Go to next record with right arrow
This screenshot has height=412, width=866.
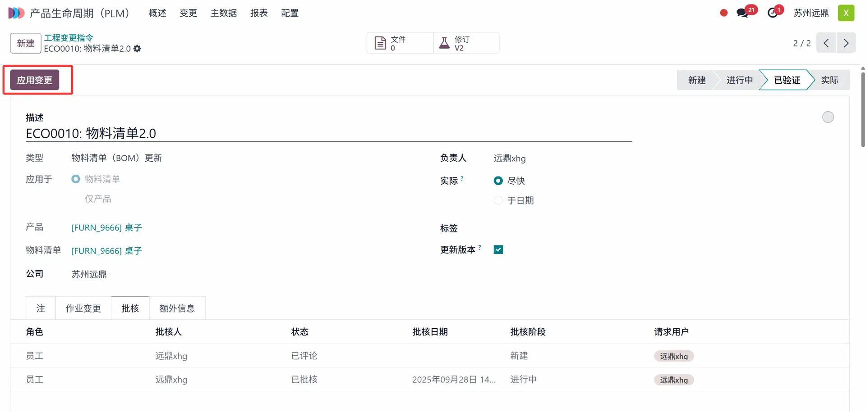click(846, 43)
